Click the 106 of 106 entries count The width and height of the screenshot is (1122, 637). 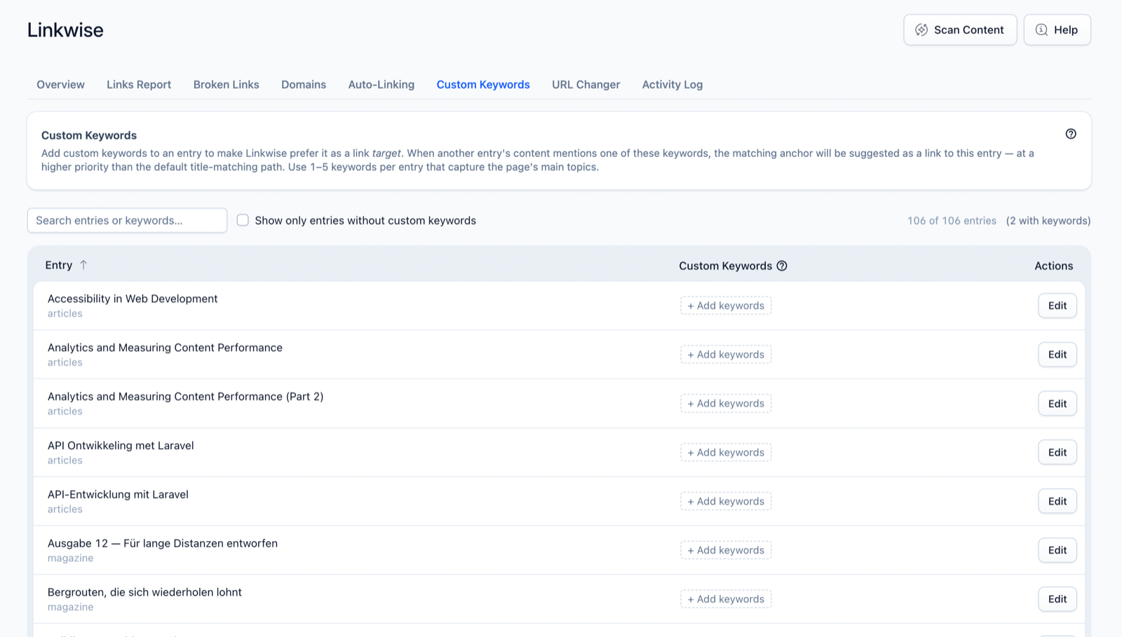tap(952, 221)
